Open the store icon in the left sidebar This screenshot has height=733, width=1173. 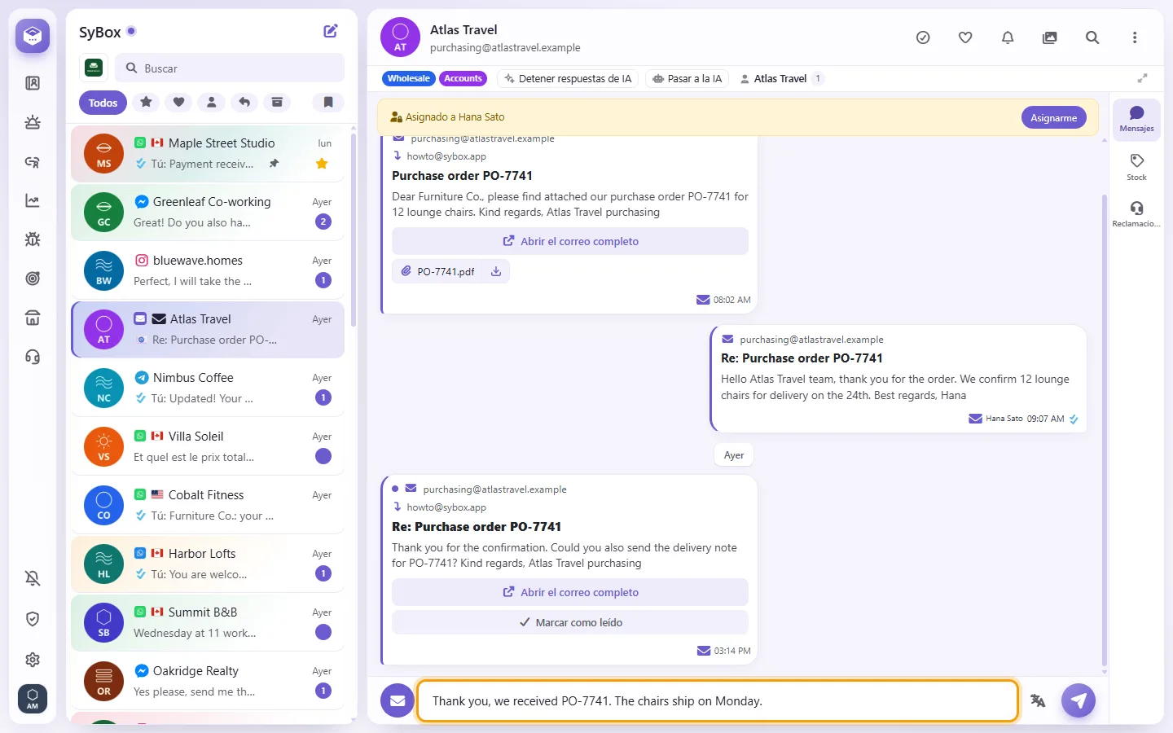[x=33, y=318]
